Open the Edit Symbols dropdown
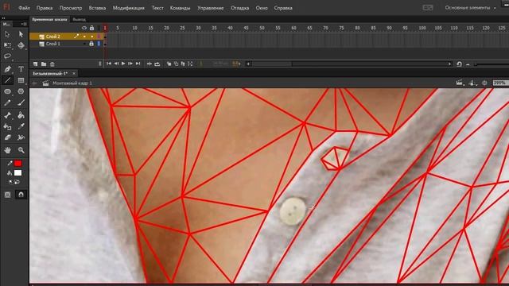Viewport: 509px width, 286px height. tap(472, 83)
